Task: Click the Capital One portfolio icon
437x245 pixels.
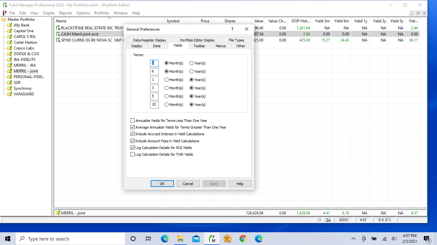Action: [x=10, y=31]
